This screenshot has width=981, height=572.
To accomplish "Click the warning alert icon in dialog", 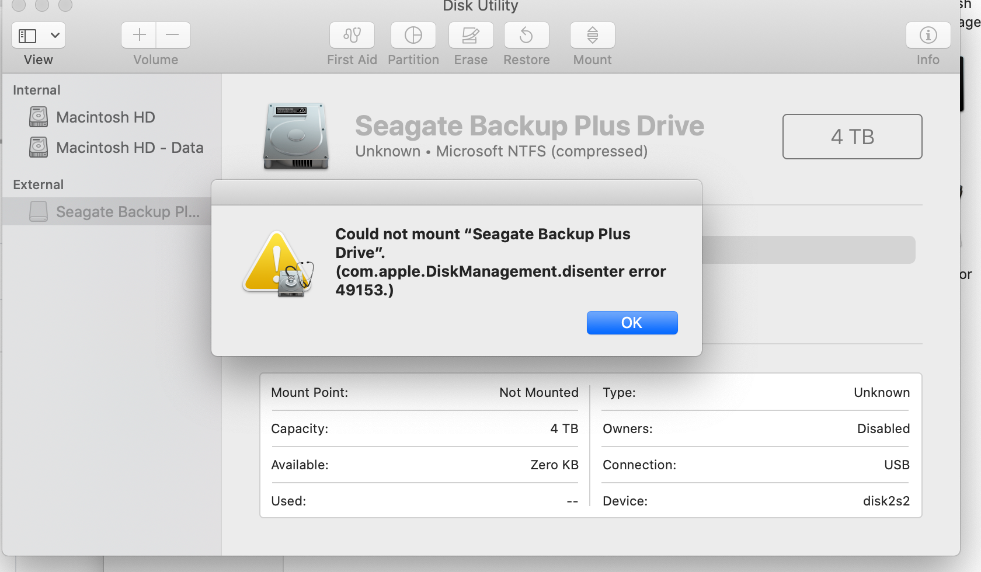I will pos(279,263).
